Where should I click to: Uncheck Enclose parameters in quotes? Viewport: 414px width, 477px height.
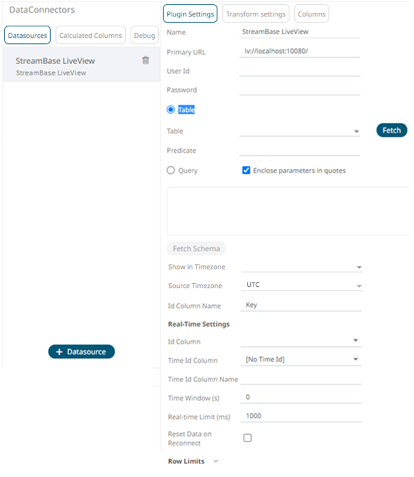click(246, 171)
